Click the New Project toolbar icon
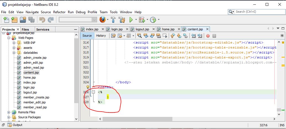Image resolution: width=286 pixels, height=129 pixels. (x=14, y=20)
